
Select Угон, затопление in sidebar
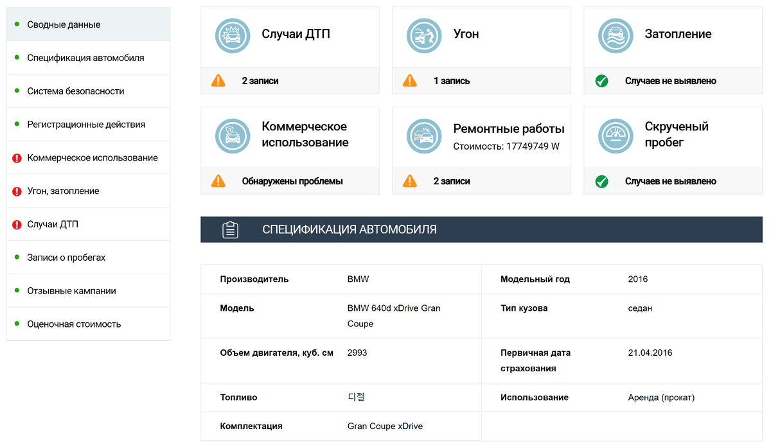point(89,191)
